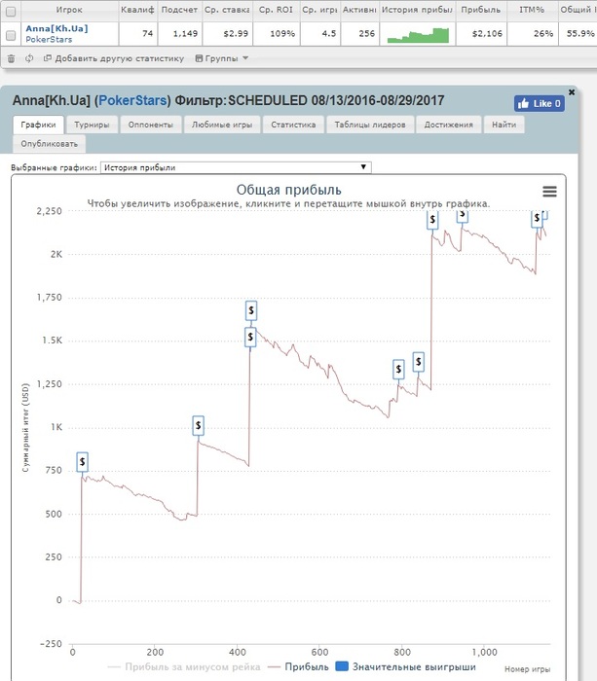Screen dimensions: 597x681
Task: Toggle Значительные выигрыши legend series
Action: coord(406,666)
